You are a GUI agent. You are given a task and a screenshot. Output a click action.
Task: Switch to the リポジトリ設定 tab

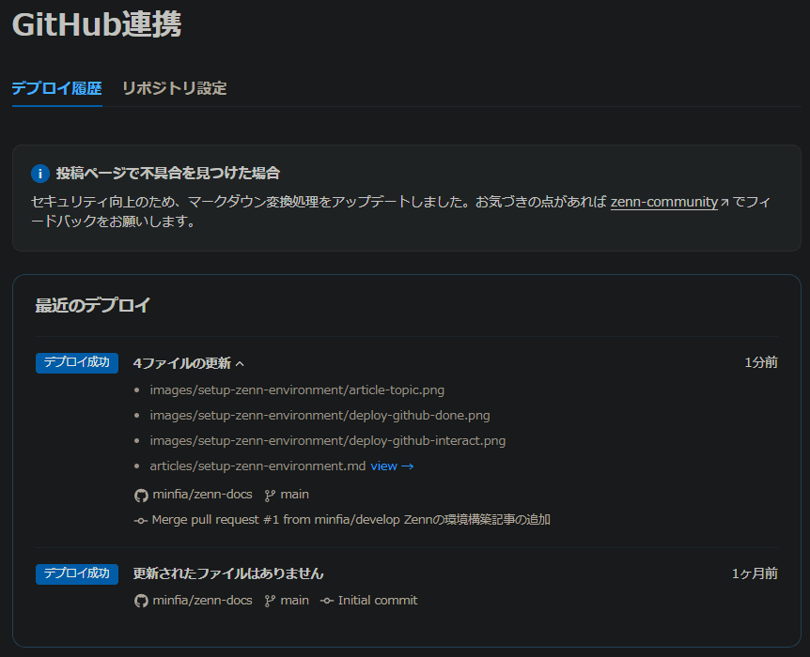coord(174,88)
